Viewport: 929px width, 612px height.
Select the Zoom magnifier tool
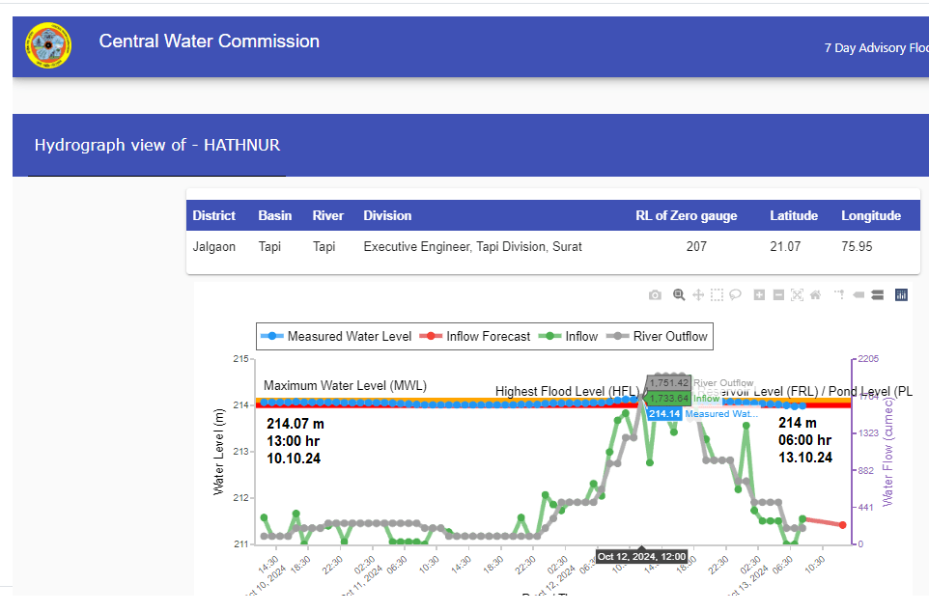pos(679,295)
